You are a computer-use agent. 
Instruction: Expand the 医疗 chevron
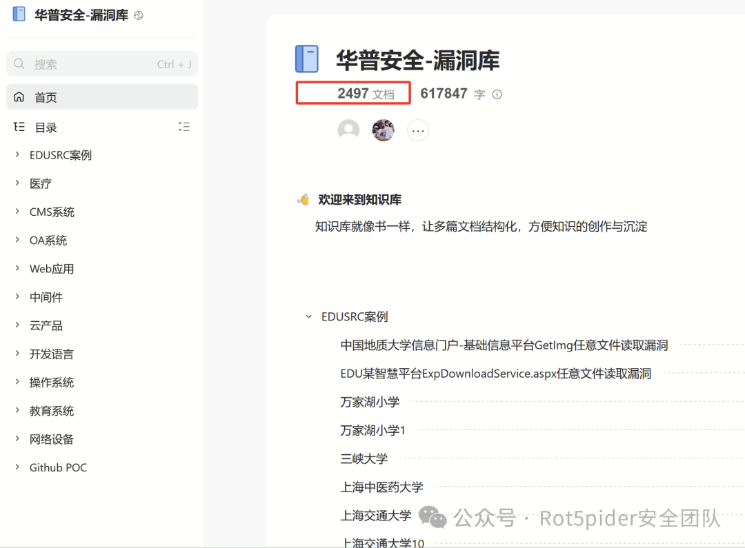pyautogui.click(x=17, y=183)
